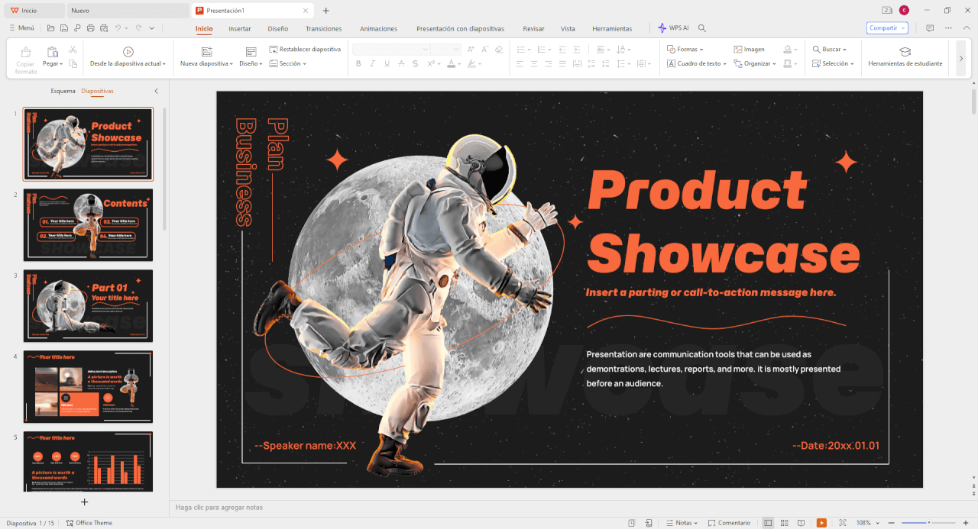This screenshot has width=978, height=529.
Task: Switch to the Insertar ribbon tab
Action: pyautogui.click(x=239, y=28)
